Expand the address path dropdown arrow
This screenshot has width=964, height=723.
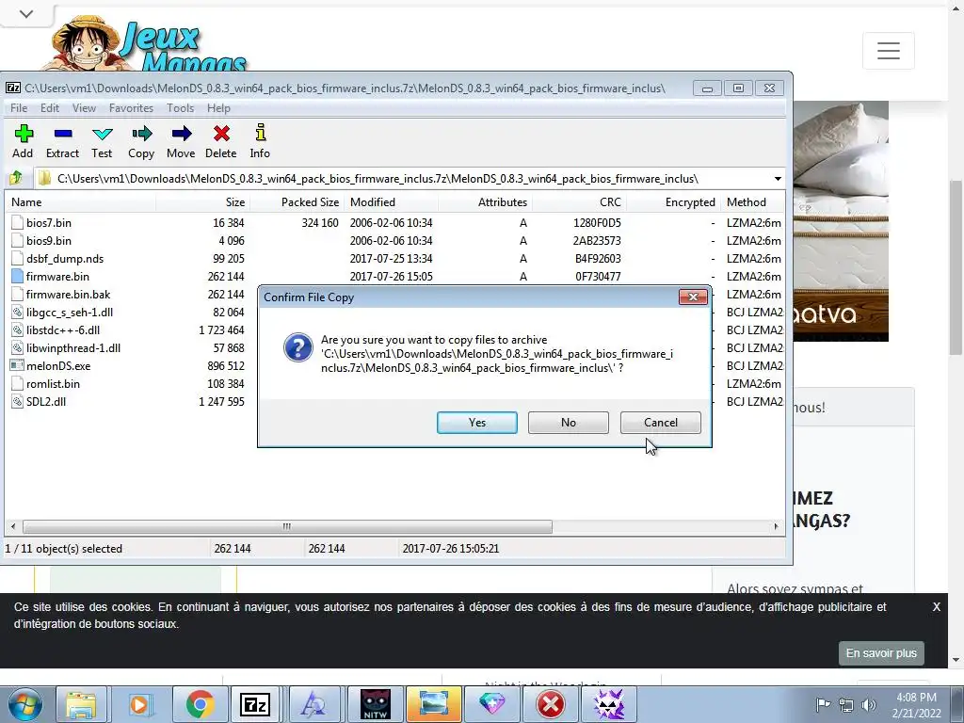point(778,179)
